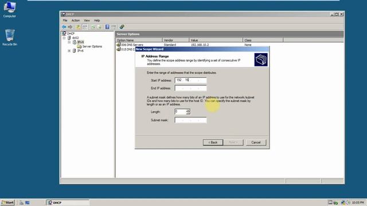This screenshot has height=206, width=367.
Task: Click the New Scope Wizard title bar
Action: (202, 49)
